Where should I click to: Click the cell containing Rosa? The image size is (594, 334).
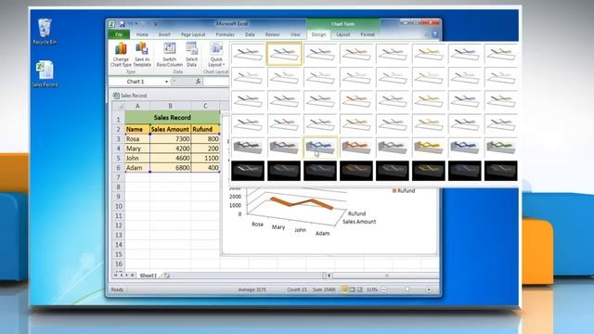[x=137, y=139]
